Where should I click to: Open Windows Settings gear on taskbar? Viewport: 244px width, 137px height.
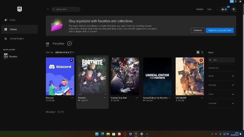[x=141, y=134]
